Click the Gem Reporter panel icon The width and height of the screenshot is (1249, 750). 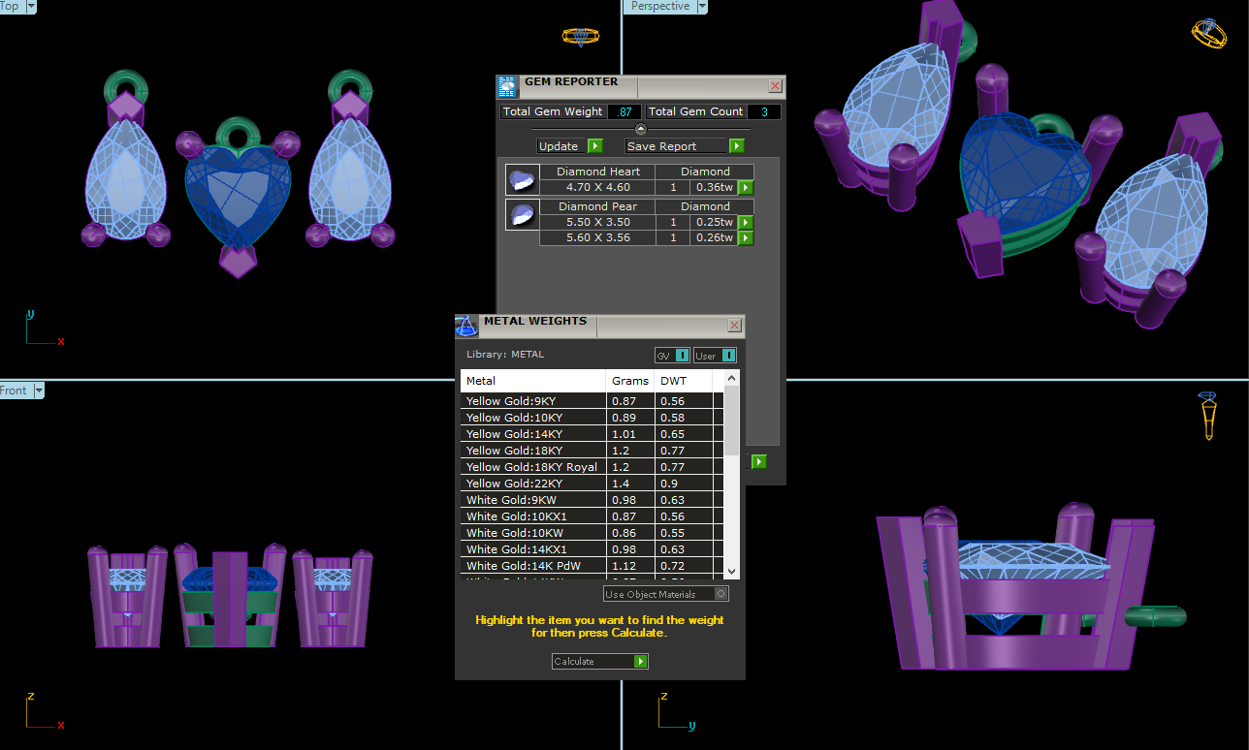click(507, 87)
